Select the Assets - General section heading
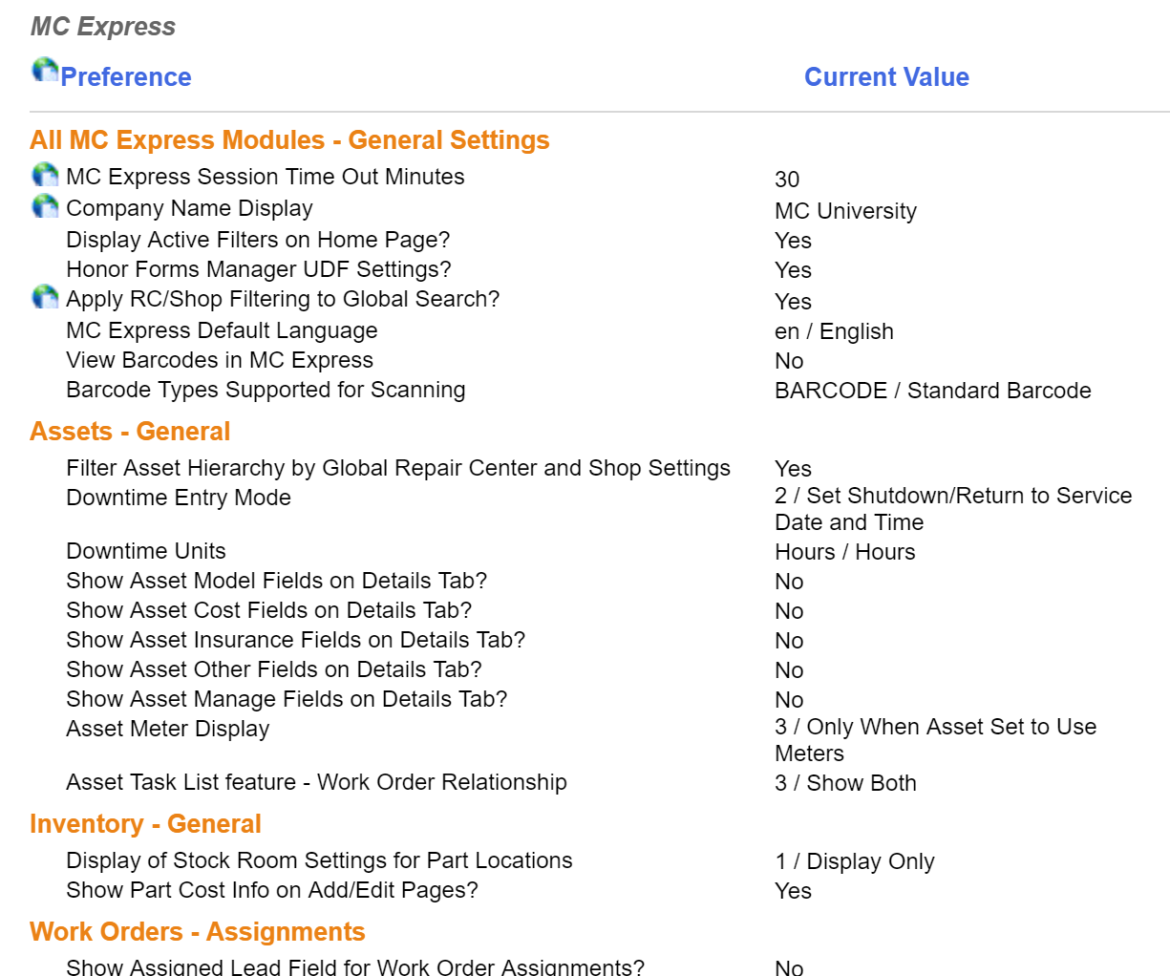This screenshot has width=1170, height=976. (130, 432)
